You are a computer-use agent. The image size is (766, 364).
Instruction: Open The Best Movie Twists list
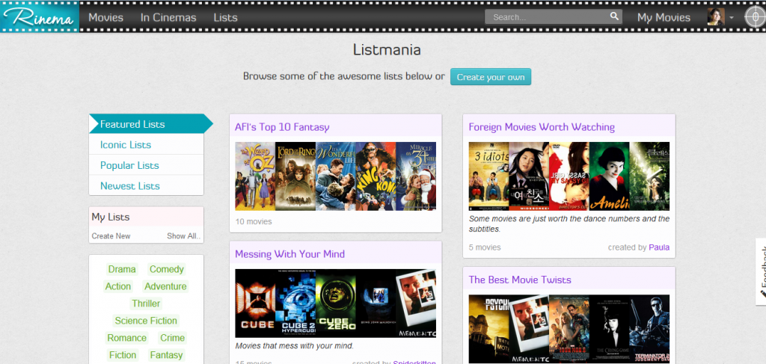point(520,280)
